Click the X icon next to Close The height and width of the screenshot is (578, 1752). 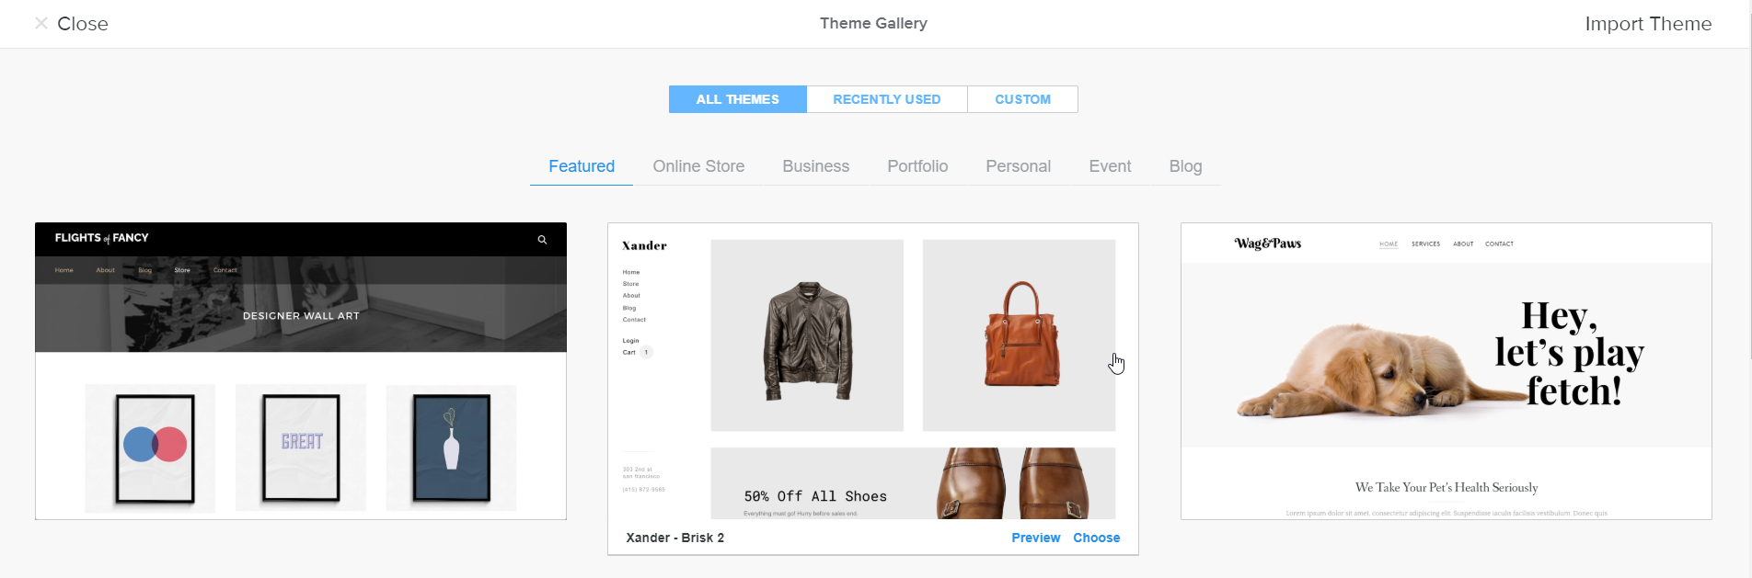point(41,24)
